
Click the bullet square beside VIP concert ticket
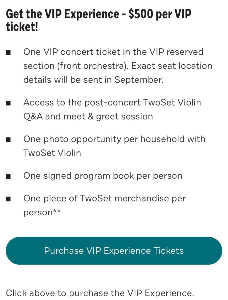(8, 52)
